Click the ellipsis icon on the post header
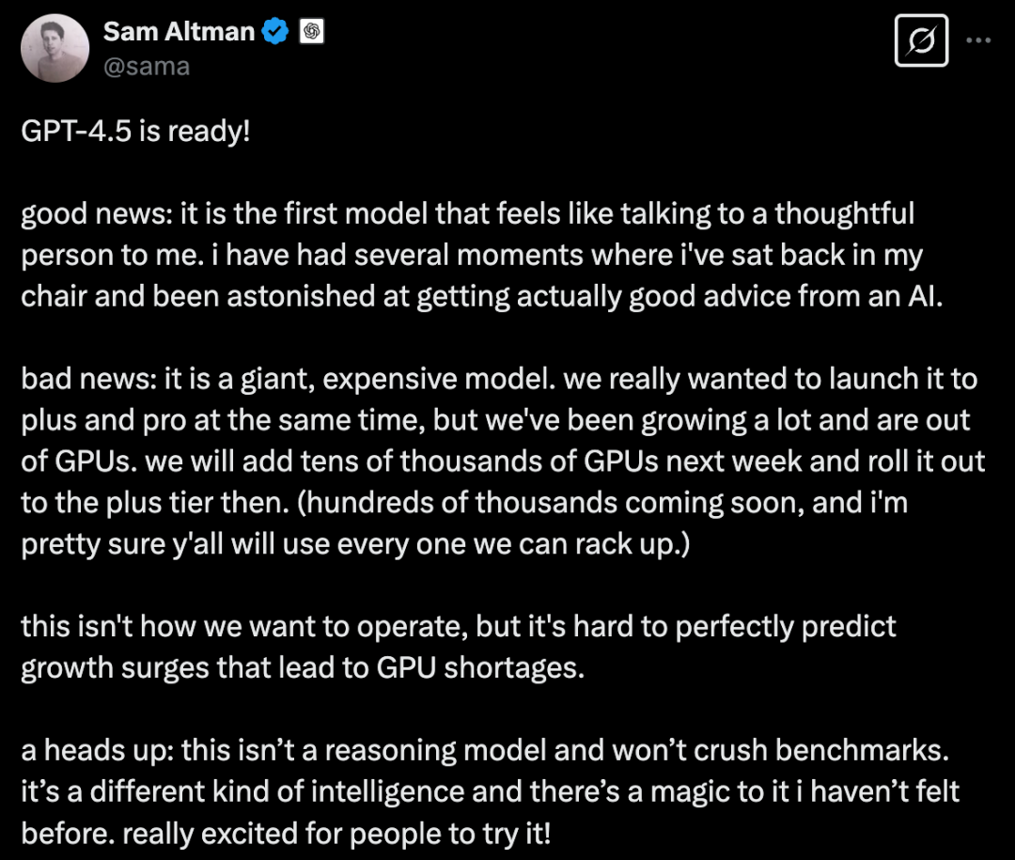The height and width of the screenshot is (860, 1015). (979, 39)
